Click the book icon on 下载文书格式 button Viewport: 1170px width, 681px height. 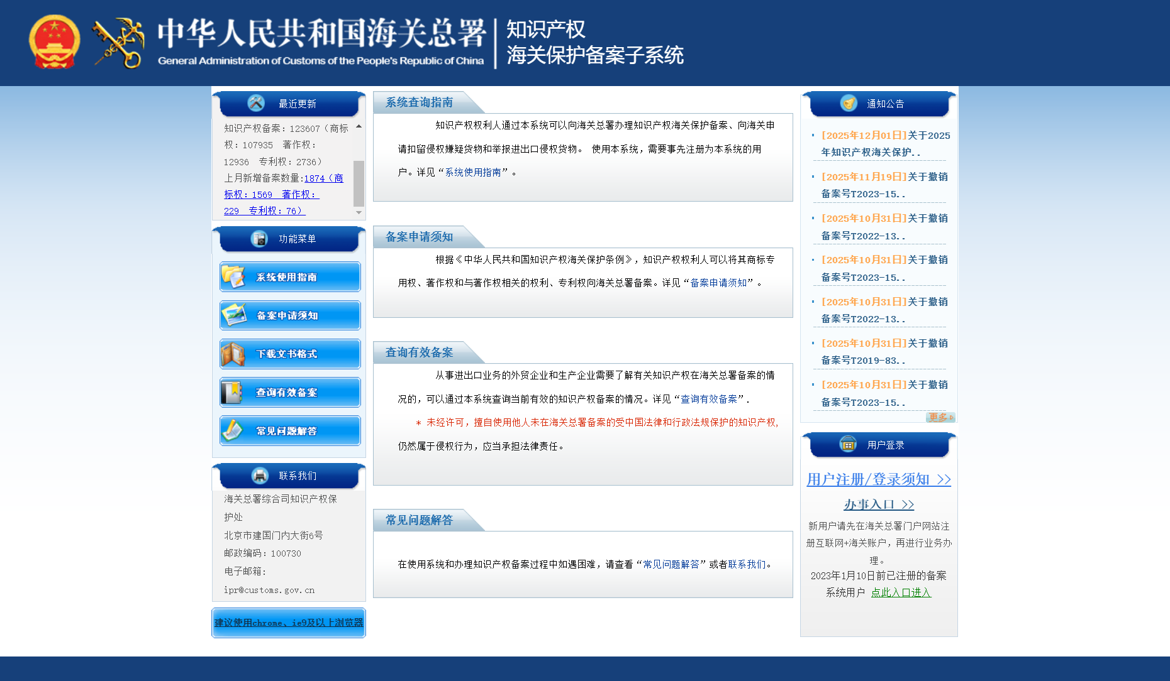[x=233, y=354]
